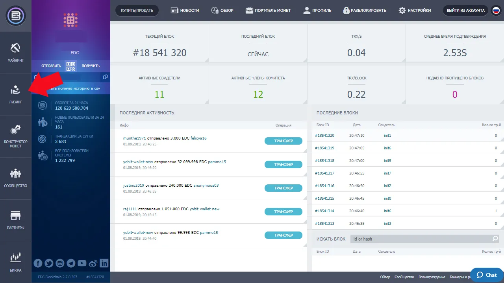This screenshot has width=504, height=283.
Task: Click witness init0 in the blocks table
Action: 387,198
